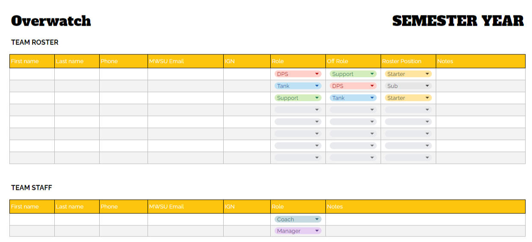Viewport: 532px width, 242px height.
Task: Click the Phone header in Team Roster
Action: pos(124,61)
